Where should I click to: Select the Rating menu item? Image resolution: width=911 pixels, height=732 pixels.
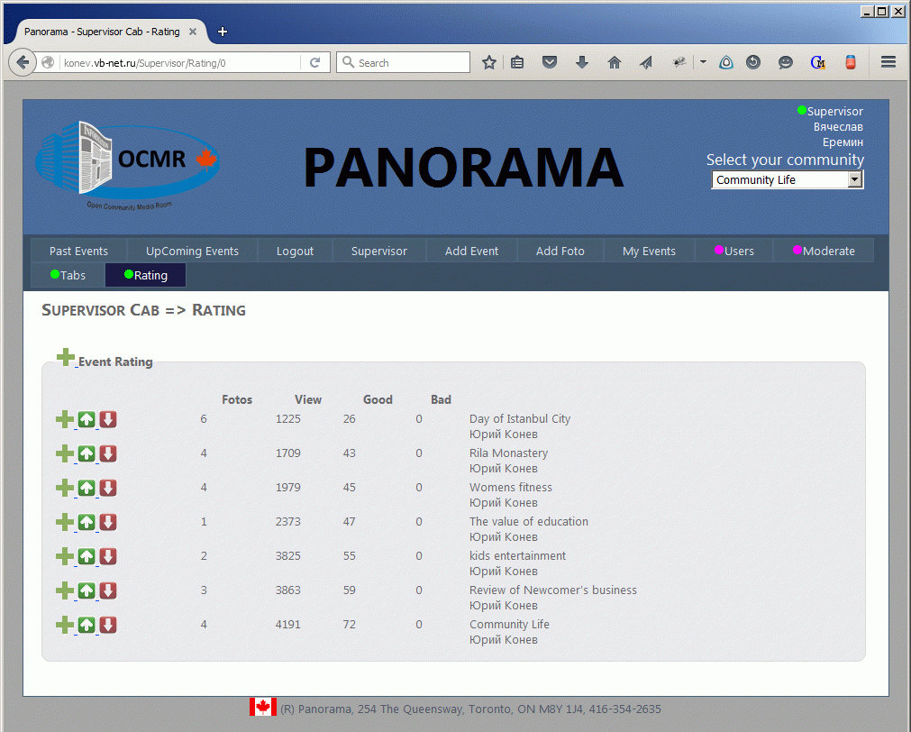click(x=146, y=275)
